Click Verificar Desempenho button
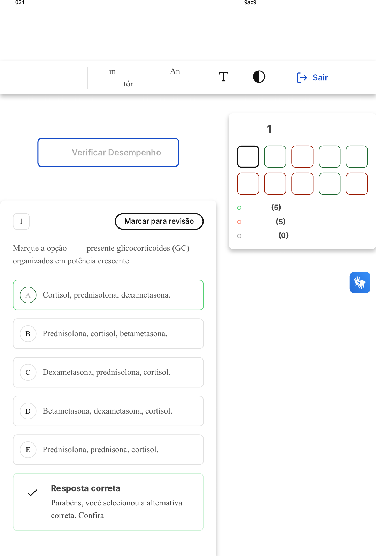The image size is (376, 556). [108, 153]
